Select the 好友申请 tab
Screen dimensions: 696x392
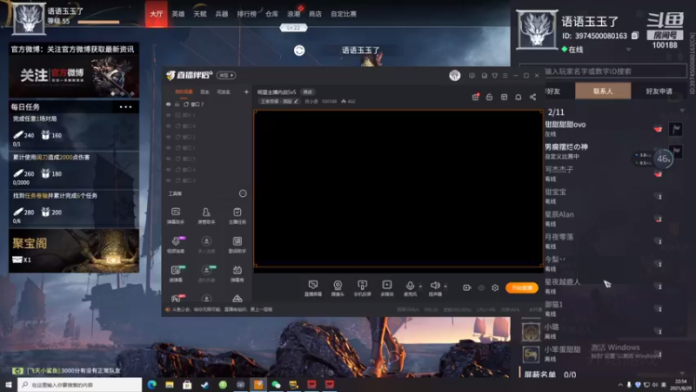(x=659, y=91)
